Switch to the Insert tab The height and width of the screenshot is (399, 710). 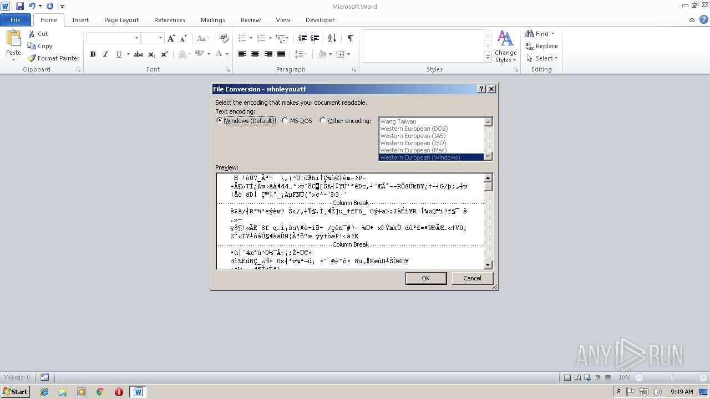coord(80,20)
